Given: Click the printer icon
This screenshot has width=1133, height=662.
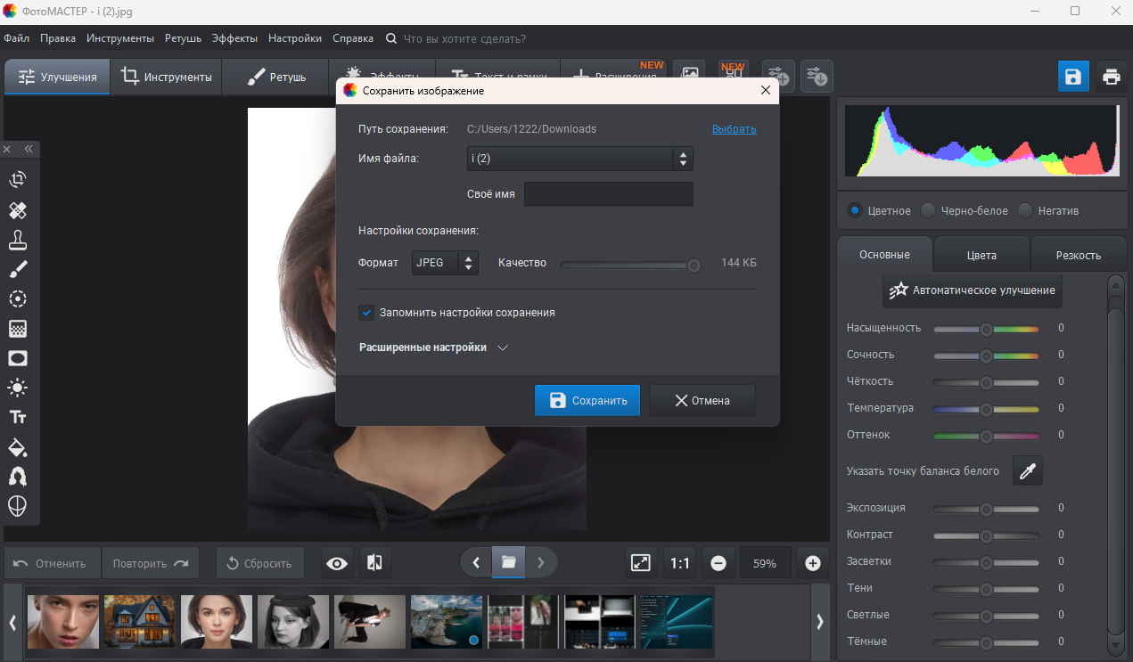Looking at the screenshot, I should point(1111,77).
